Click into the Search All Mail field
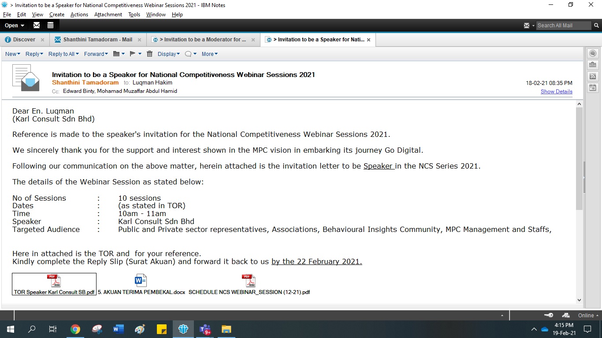The image size is (602, 338). [x=563, y=26]
